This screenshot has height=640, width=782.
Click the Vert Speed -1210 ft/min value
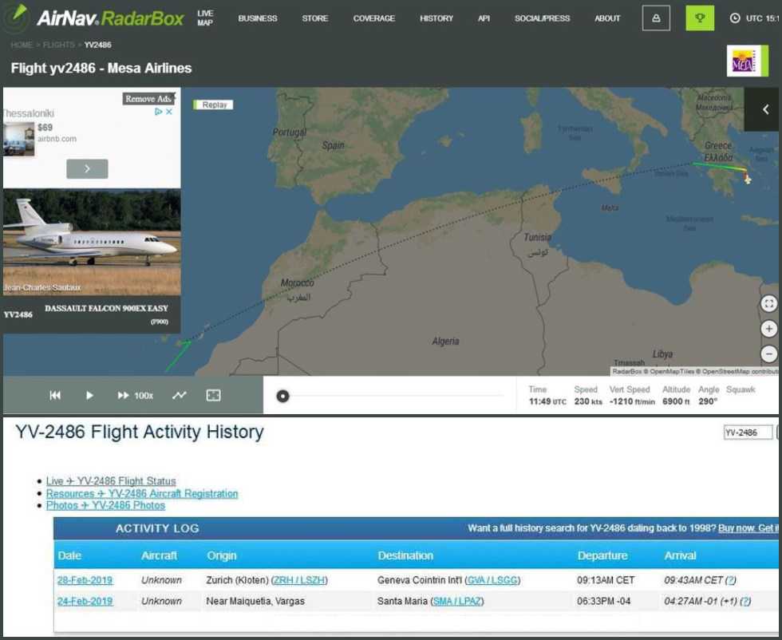click(x=632, y=401)
